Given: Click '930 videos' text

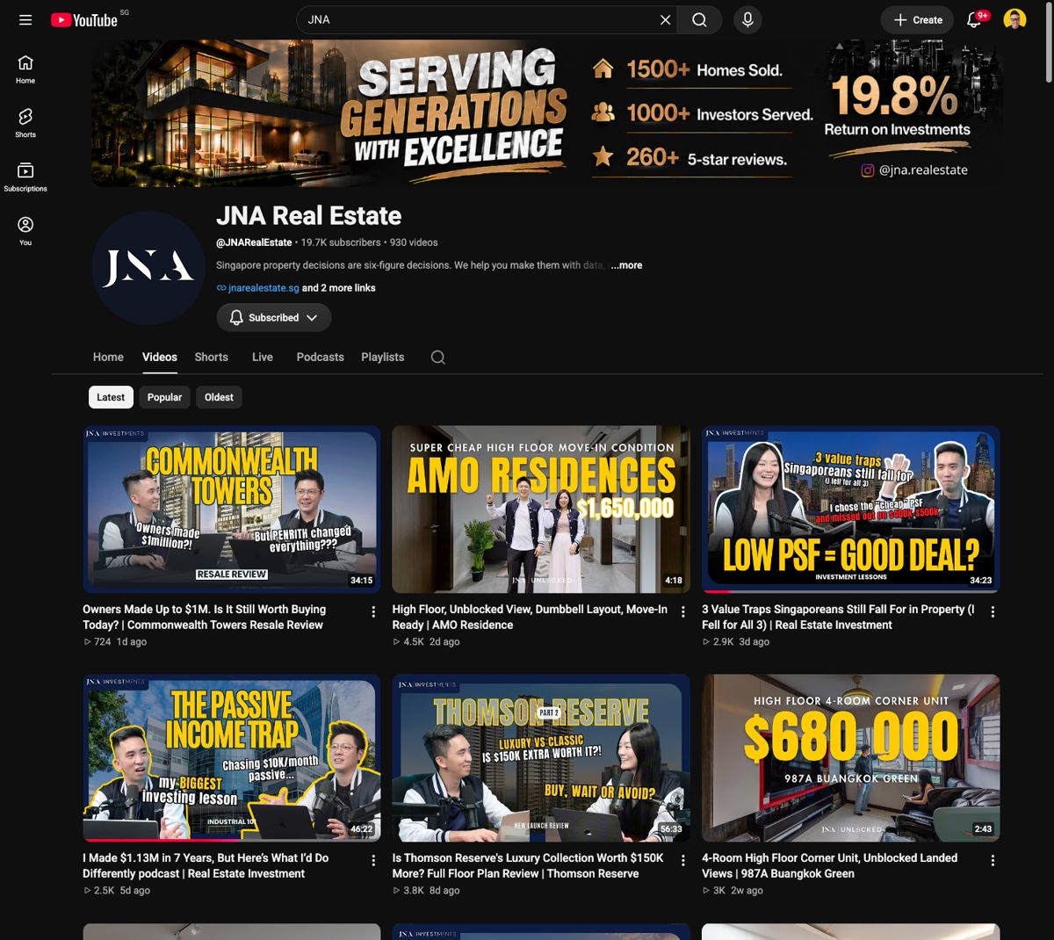Looking at the screenshot, I should click(414, 242).
